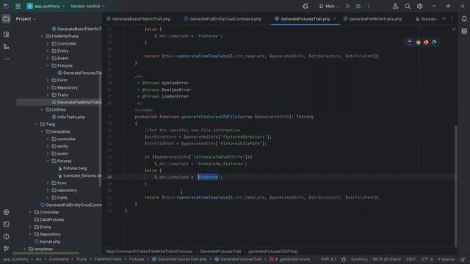Viewport: 470px width, 264px height.
Task: Switch to GenerateBasicFileInfoTrait.php tab
Action: tap(138, 19)
